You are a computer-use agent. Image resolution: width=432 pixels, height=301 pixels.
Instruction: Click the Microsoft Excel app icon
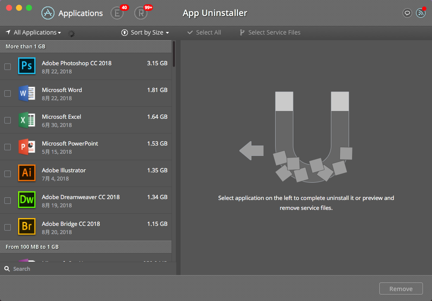click(x=27, y=120)
